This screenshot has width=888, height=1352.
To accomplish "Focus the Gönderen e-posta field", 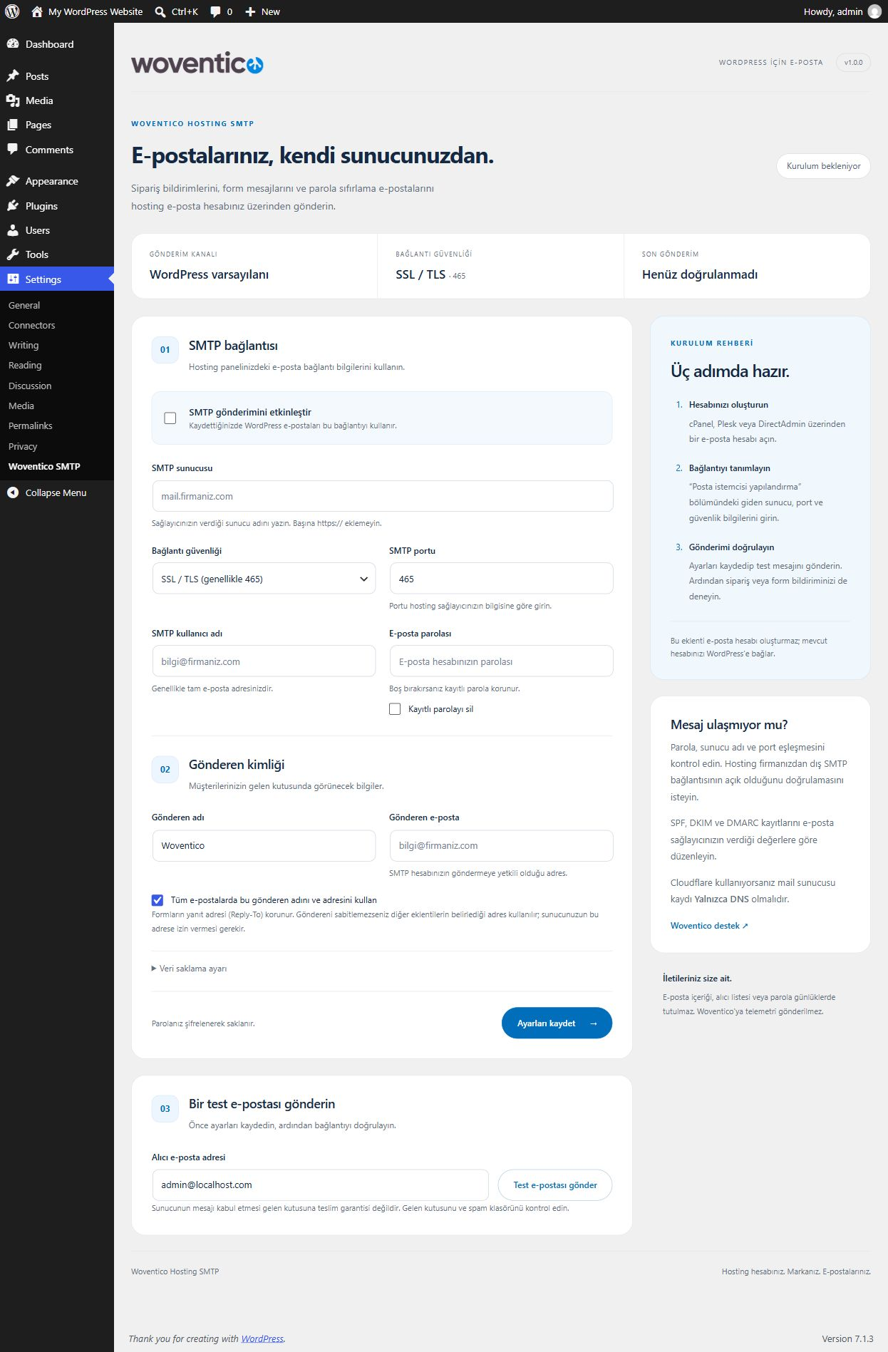I will click(501, 846).
